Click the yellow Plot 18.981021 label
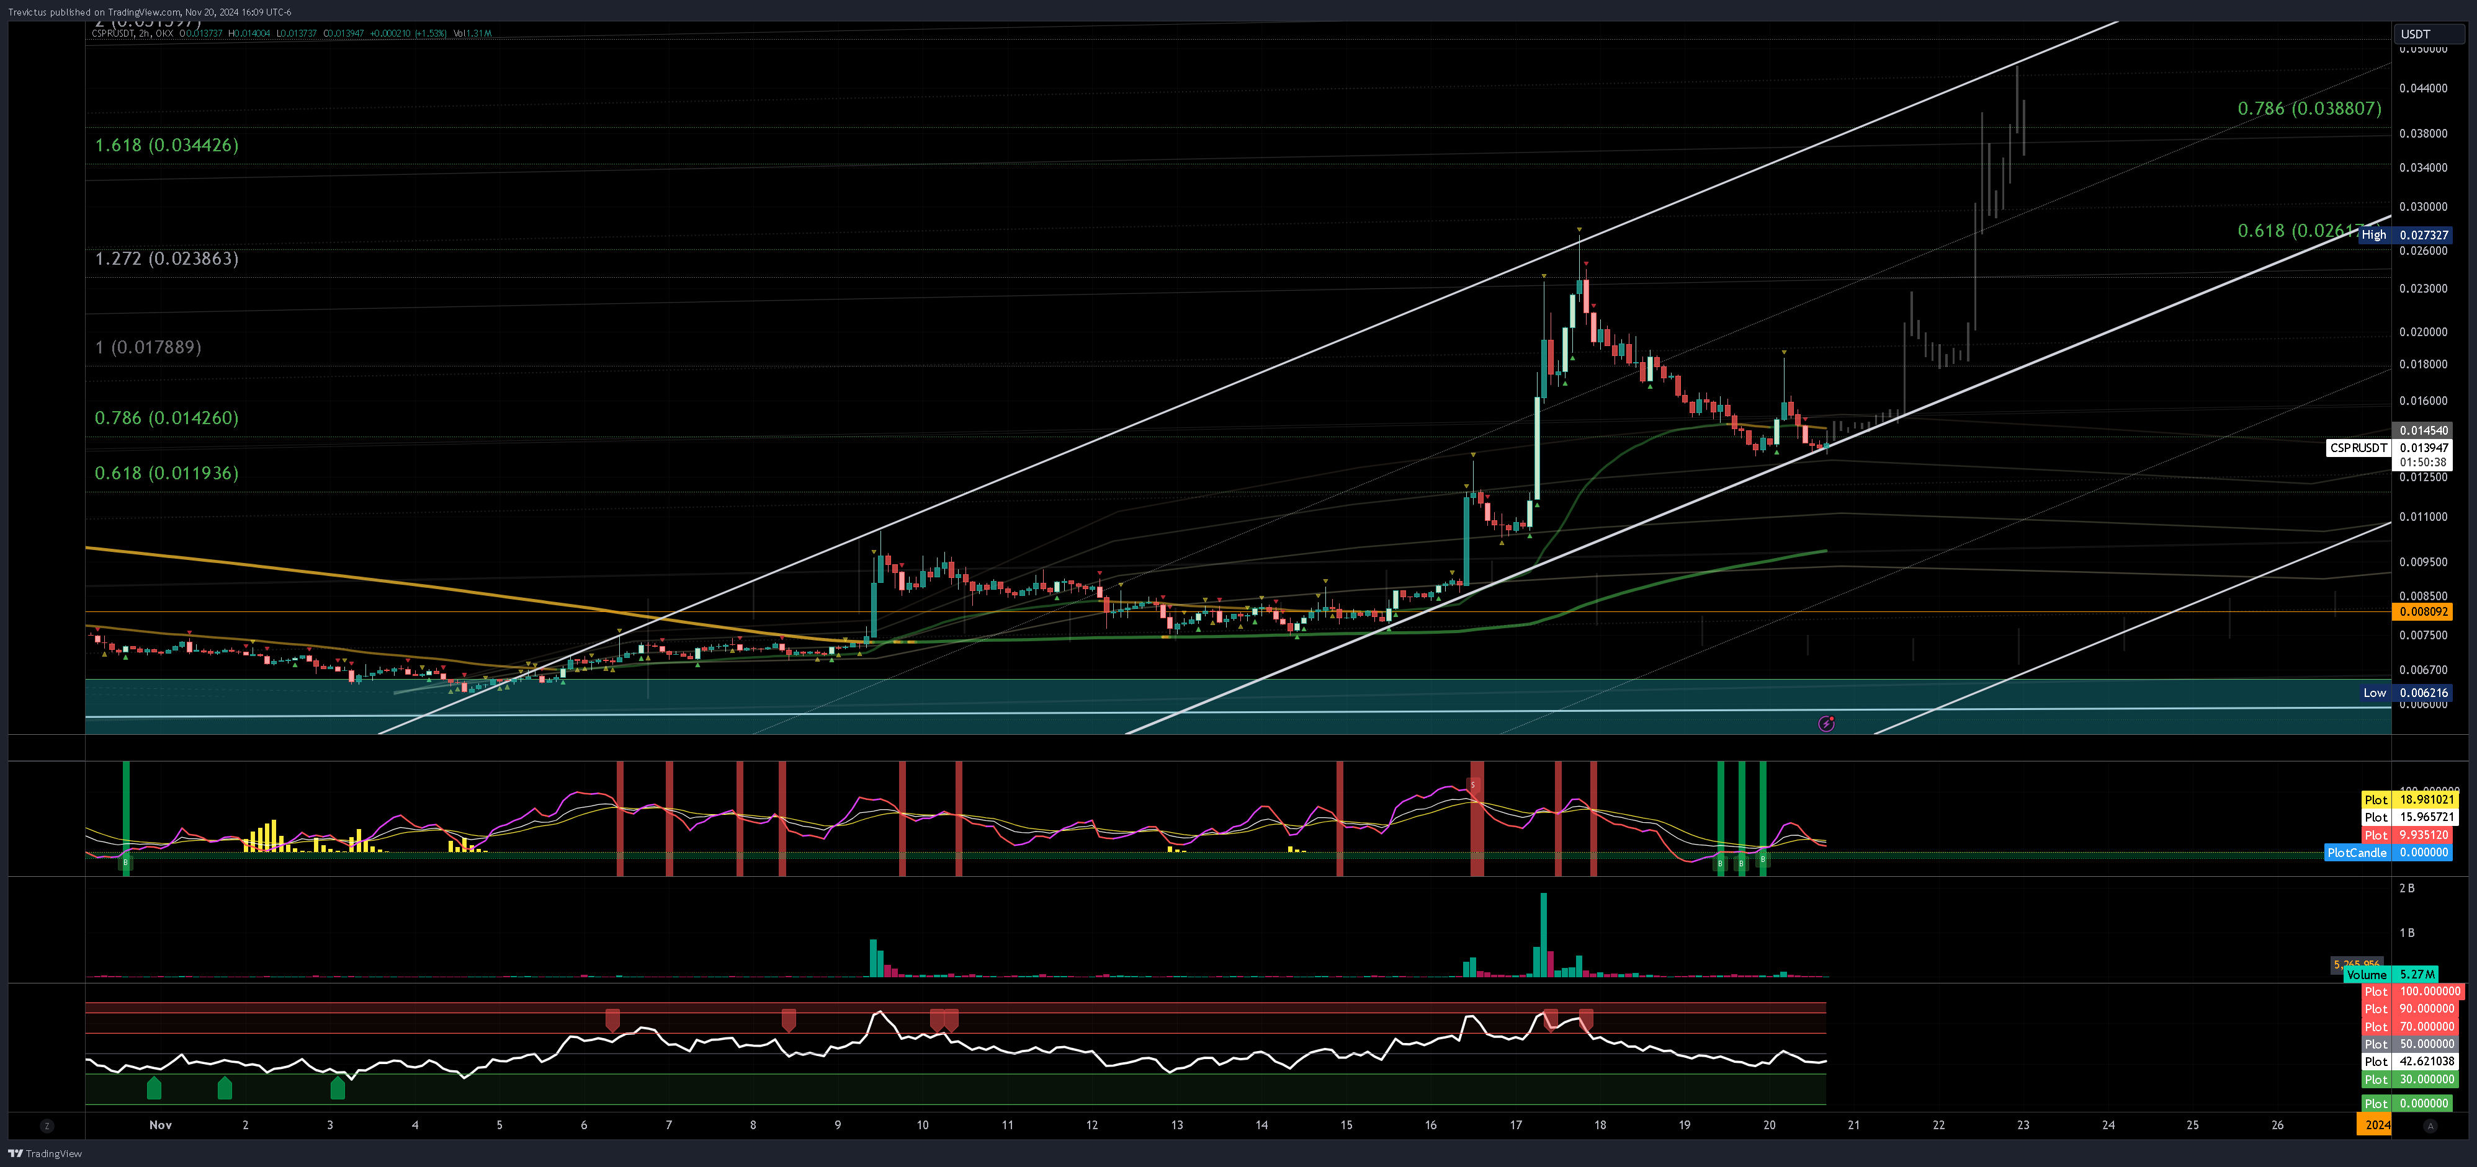The width and height of the screenshot is (2477, 1167). tap(2410, 799)
